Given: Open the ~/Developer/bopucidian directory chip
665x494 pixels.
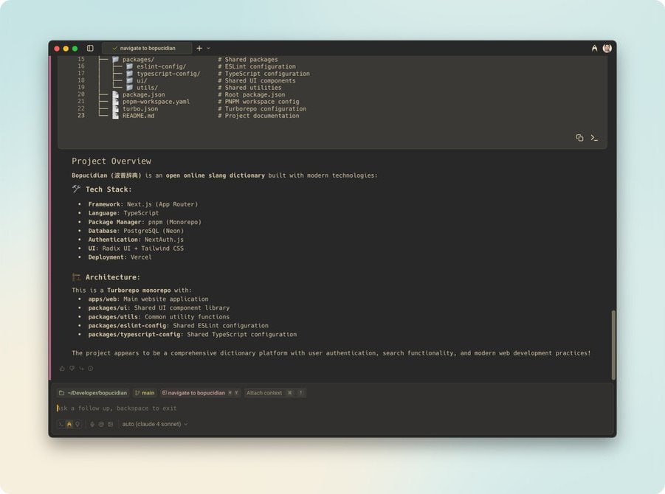Looking at the screenshot, I should pos(93,393).
